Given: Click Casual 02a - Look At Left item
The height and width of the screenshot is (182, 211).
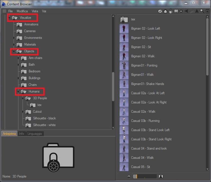Looking at the screenshot, I should point(142,93).
